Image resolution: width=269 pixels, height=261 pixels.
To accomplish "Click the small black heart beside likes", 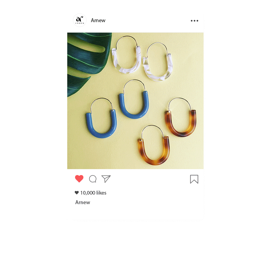I will coord(77,192).
